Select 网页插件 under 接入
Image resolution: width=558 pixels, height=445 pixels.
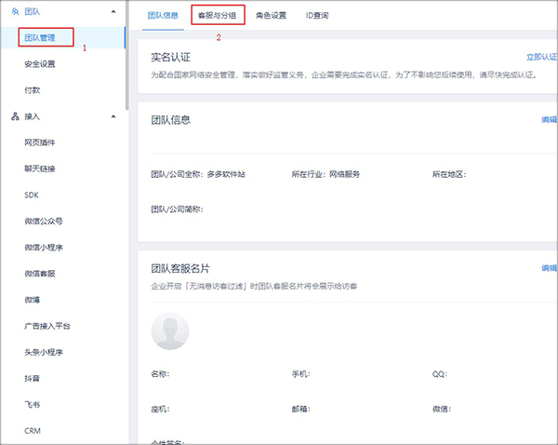[x=40, y=142]
